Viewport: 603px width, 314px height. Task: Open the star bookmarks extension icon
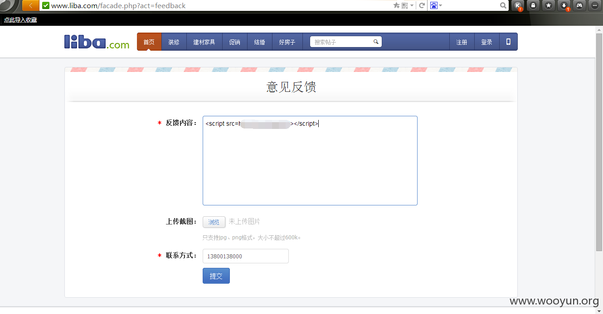pyautogui.click(x=548, y=5)
